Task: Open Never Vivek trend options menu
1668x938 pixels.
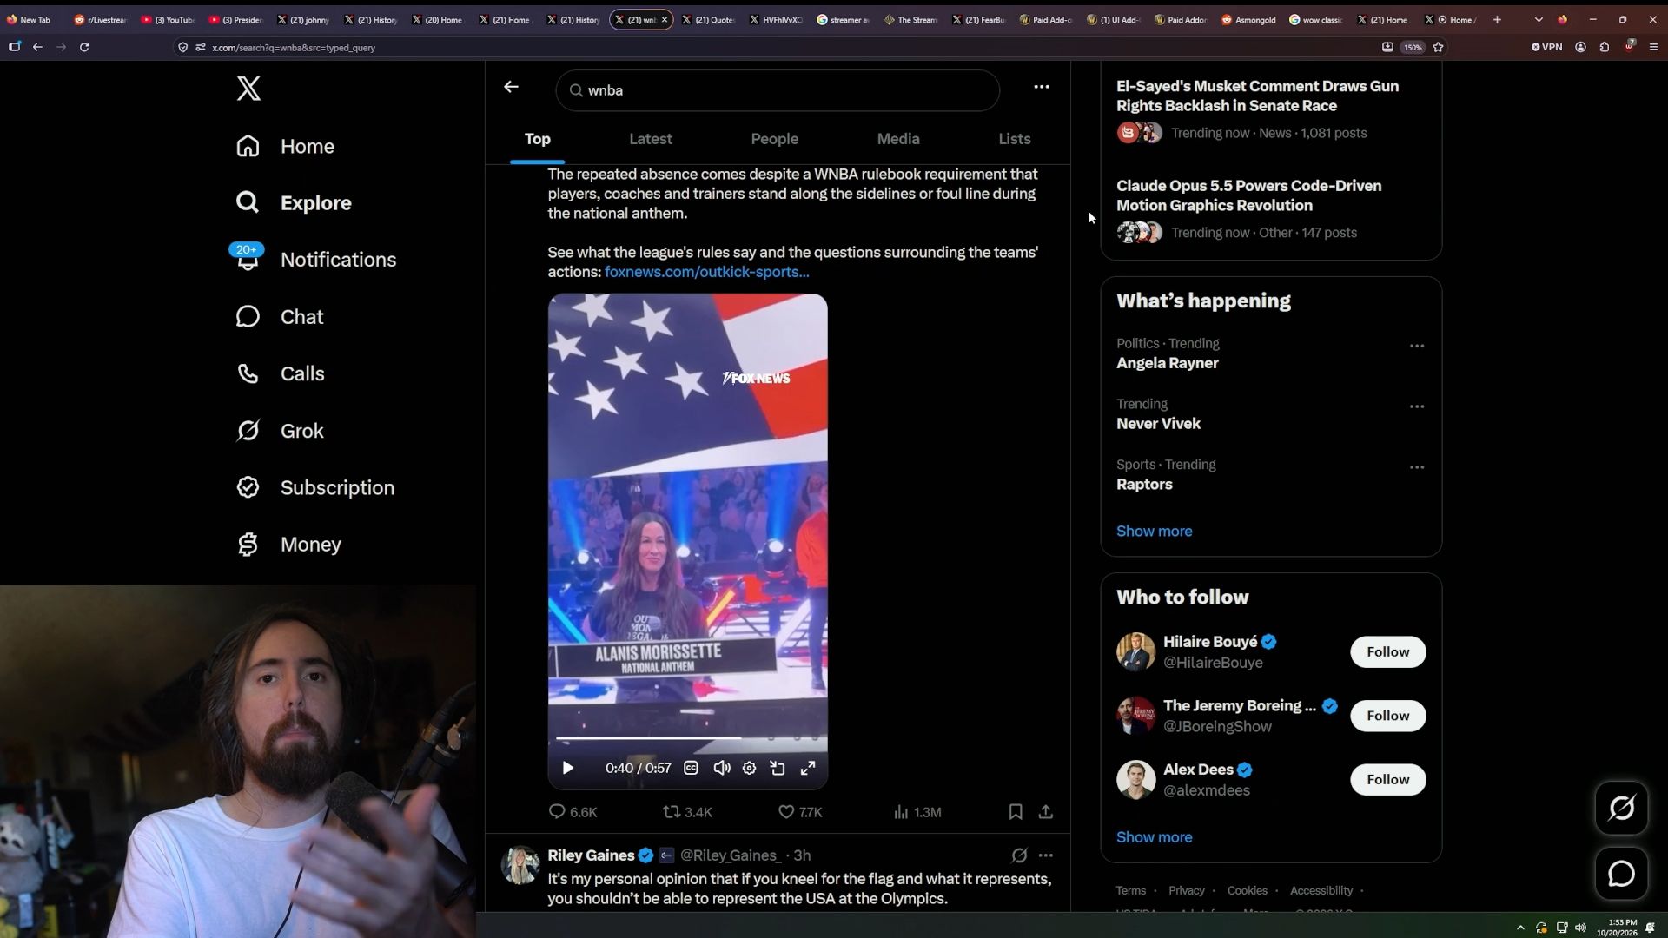Action: [1417, 406]
